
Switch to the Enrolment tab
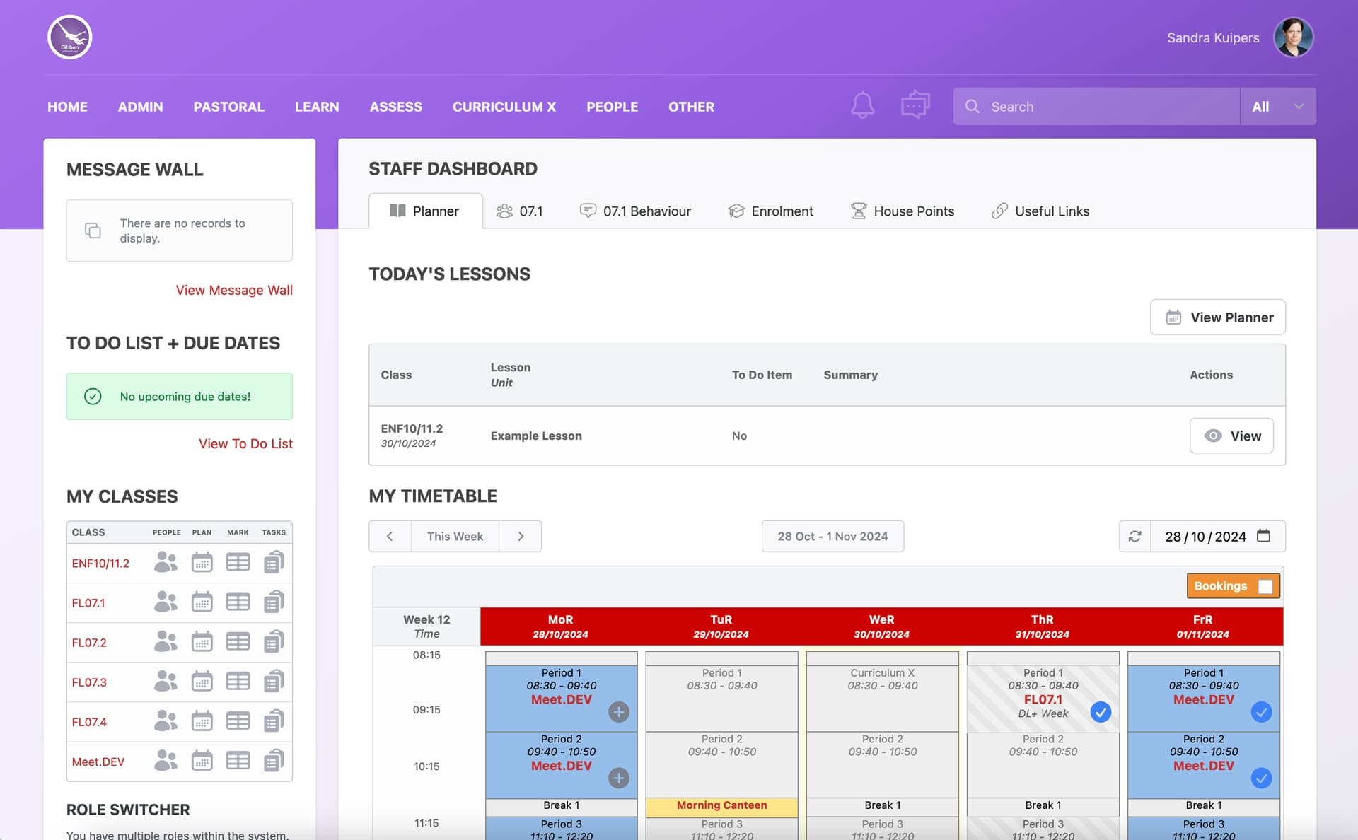(771, 211)
